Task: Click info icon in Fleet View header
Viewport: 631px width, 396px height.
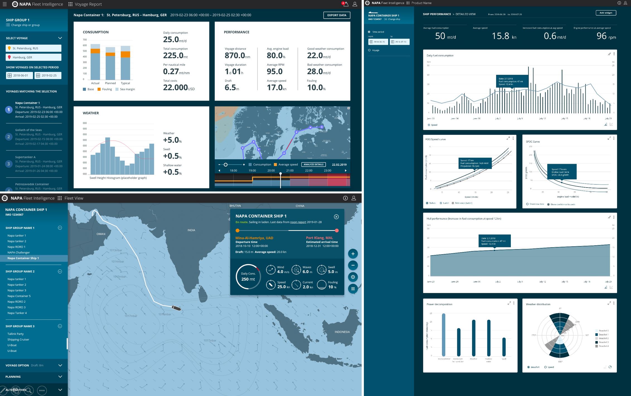Action: click(x=345, y=198)
